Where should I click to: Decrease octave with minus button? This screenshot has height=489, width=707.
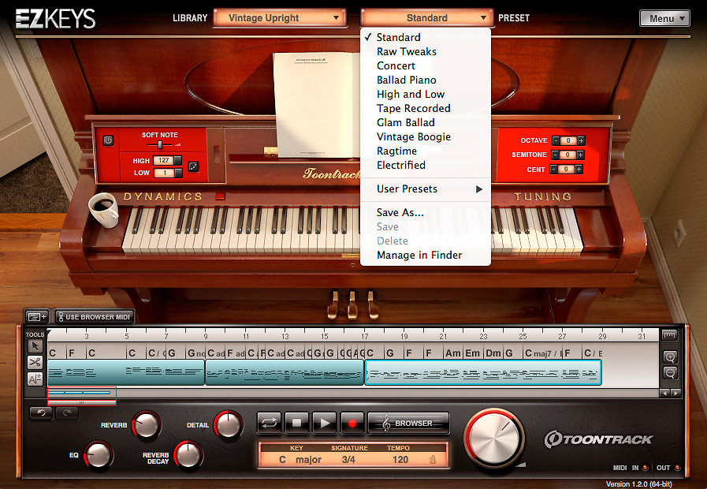[x=556, y=140]
